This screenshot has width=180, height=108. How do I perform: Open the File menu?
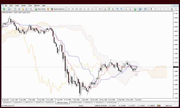6,5
